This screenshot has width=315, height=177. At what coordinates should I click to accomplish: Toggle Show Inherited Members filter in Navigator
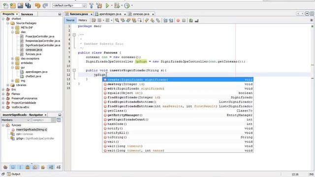[x=5, y=167]
